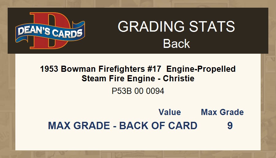Select the P53B 00 0094 card code
This screenshot has width=276, height=158.
point(138,91)
